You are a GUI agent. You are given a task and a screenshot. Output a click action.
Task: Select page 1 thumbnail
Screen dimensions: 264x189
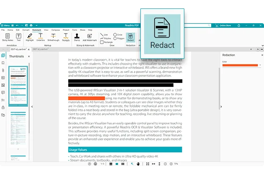click(x=18, y=85)
